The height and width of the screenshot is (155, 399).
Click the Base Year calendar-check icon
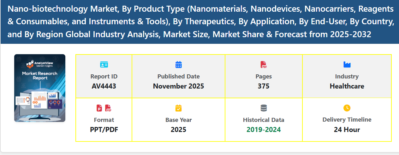coord(179,108)
